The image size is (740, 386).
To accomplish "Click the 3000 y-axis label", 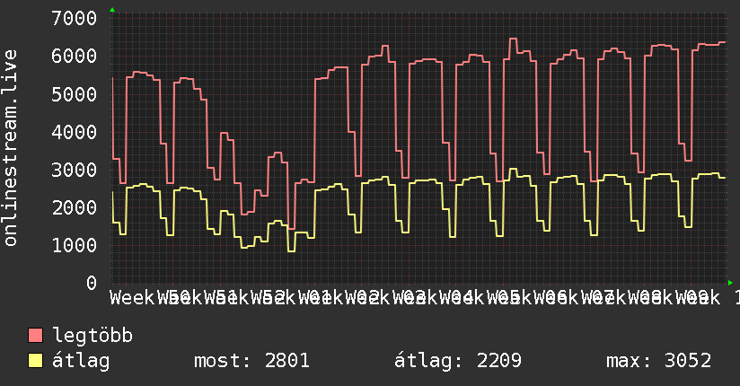I will pyautogui.click(x=75, y=170).
